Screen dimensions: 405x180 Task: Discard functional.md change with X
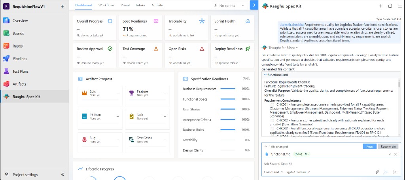click(396, 154)
